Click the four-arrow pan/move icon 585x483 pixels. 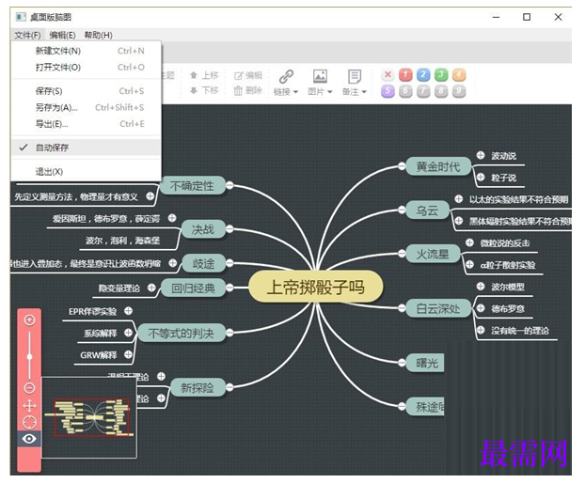[x=29, y=406]
